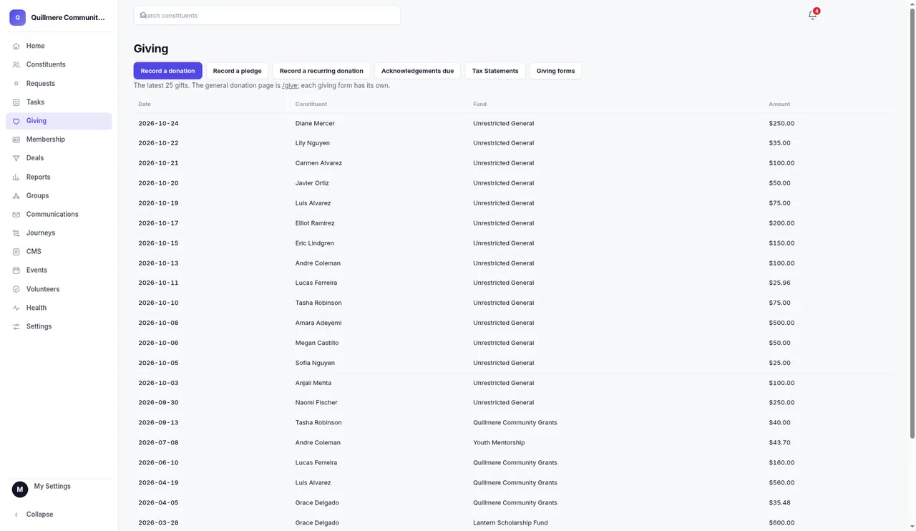This screenshot has width=916, height=531.
Task: Select constituent Diane Mercer
Action: click(315, 123)
